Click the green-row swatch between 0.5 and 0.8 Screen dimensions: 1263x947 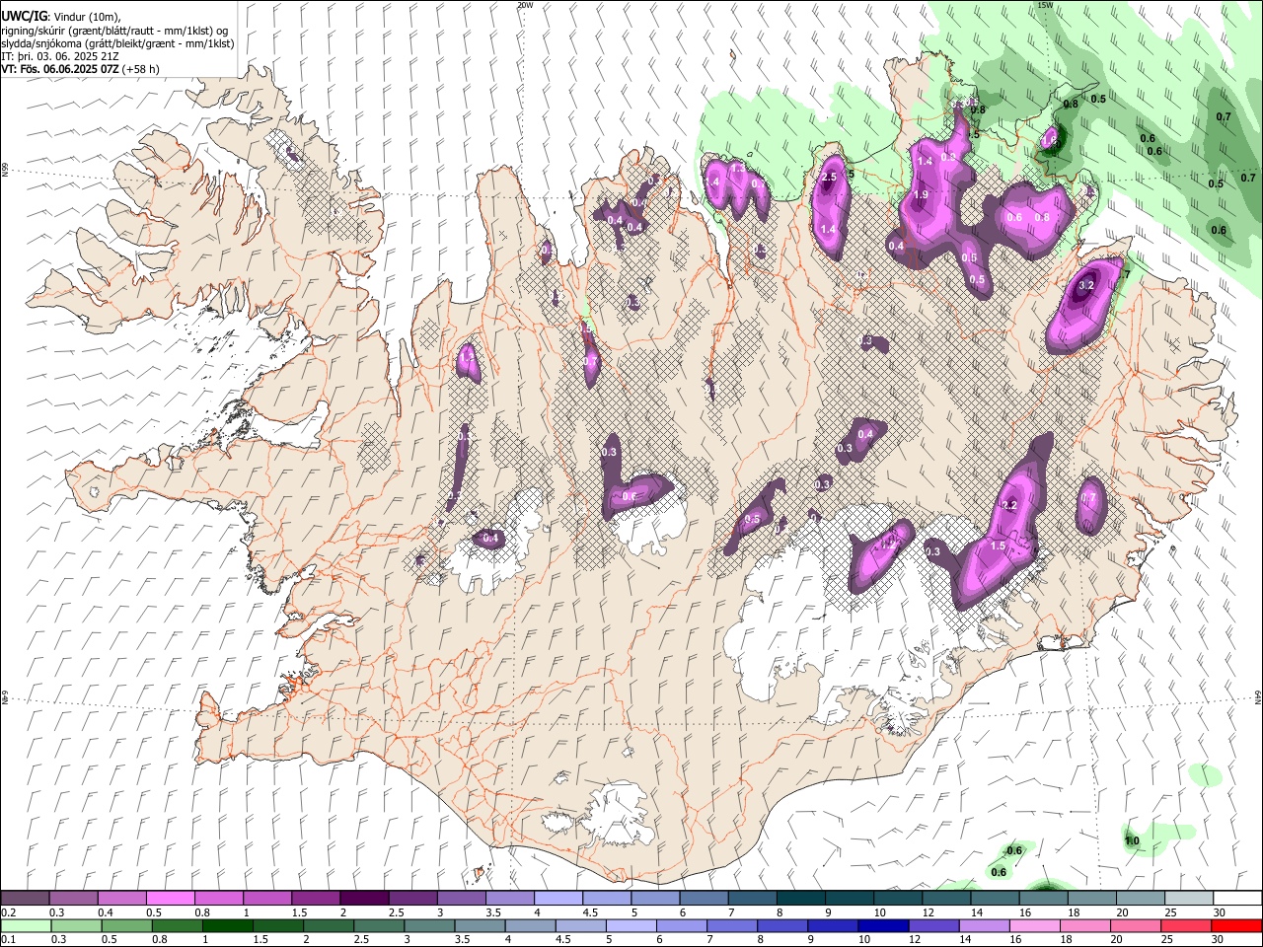[x=126, y=925]
